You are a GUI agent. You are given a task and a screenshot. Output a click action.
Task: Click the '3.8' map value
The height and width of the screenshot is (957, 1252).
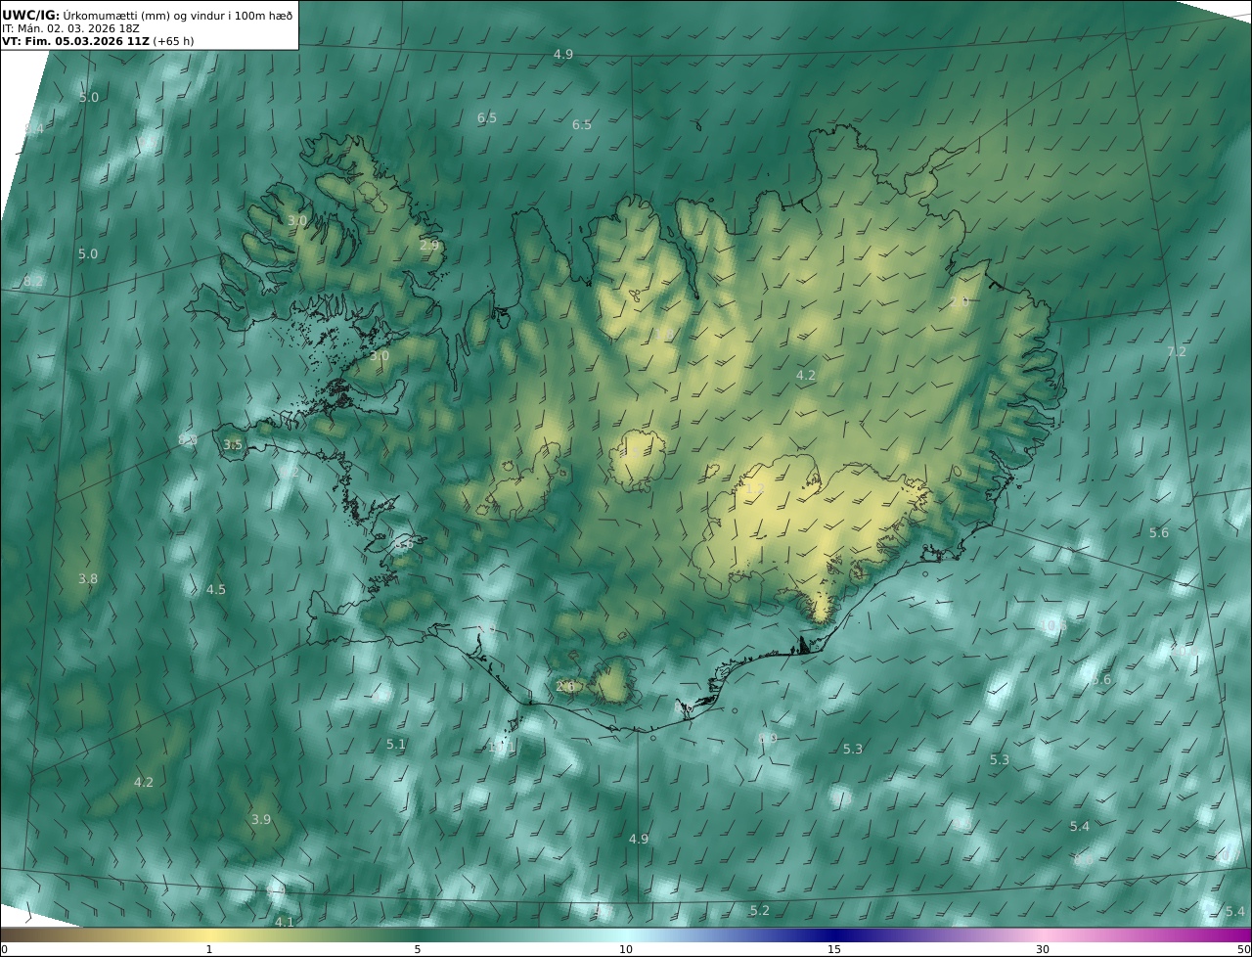click(88, 578)
